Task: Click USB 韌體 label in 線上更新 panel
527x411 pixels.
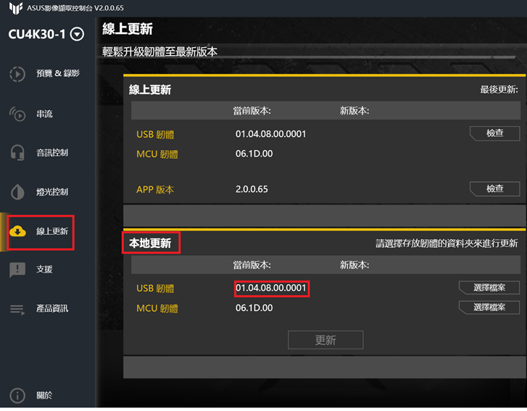Action: [155, 134]
